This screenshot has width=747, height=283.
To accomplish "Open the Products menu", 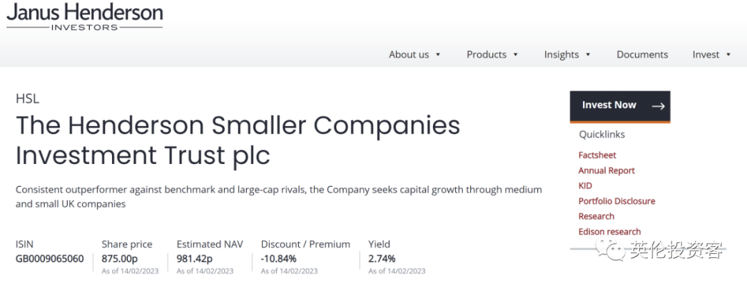I will (486, 55).
